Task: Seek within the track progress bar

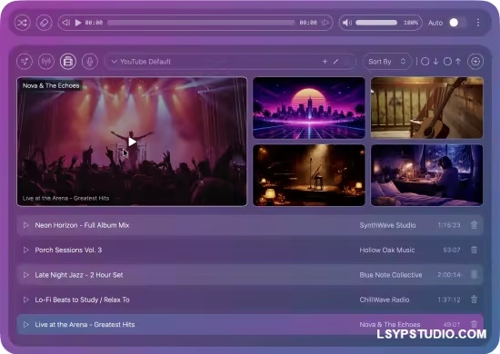Action: [201, 23]
